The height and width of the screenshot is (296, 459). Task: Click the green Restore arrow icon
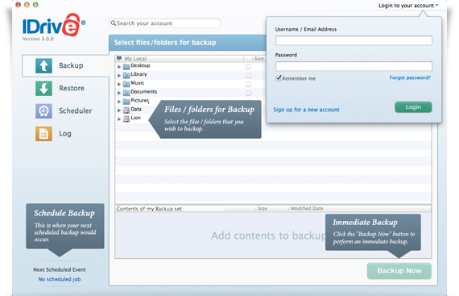coord(44,88)
